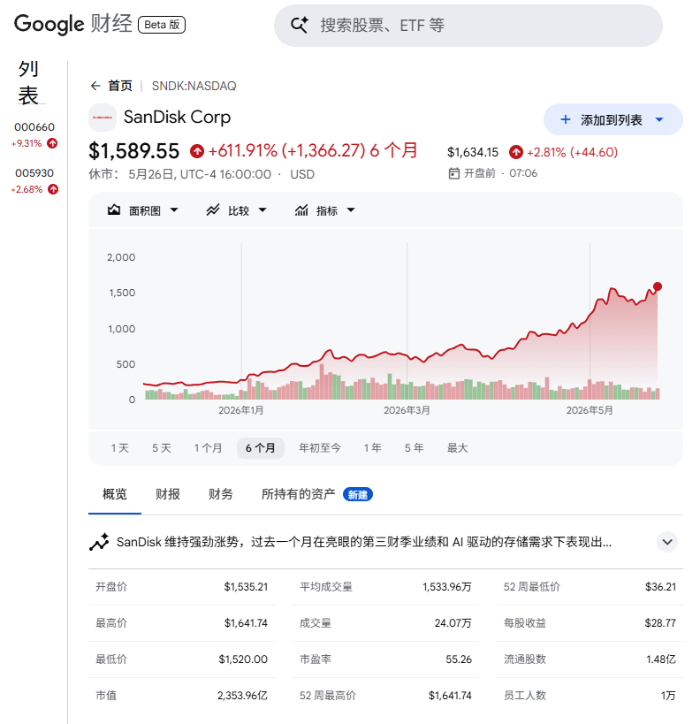
Task: Click the AI insights sparkle trend icon
Action: tap(99, 542)
